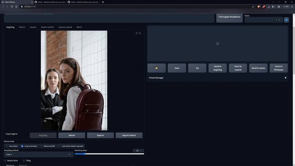Copy the image to sketch
The width and height of the screenshot is (295, 166).
tap(72, 135)
